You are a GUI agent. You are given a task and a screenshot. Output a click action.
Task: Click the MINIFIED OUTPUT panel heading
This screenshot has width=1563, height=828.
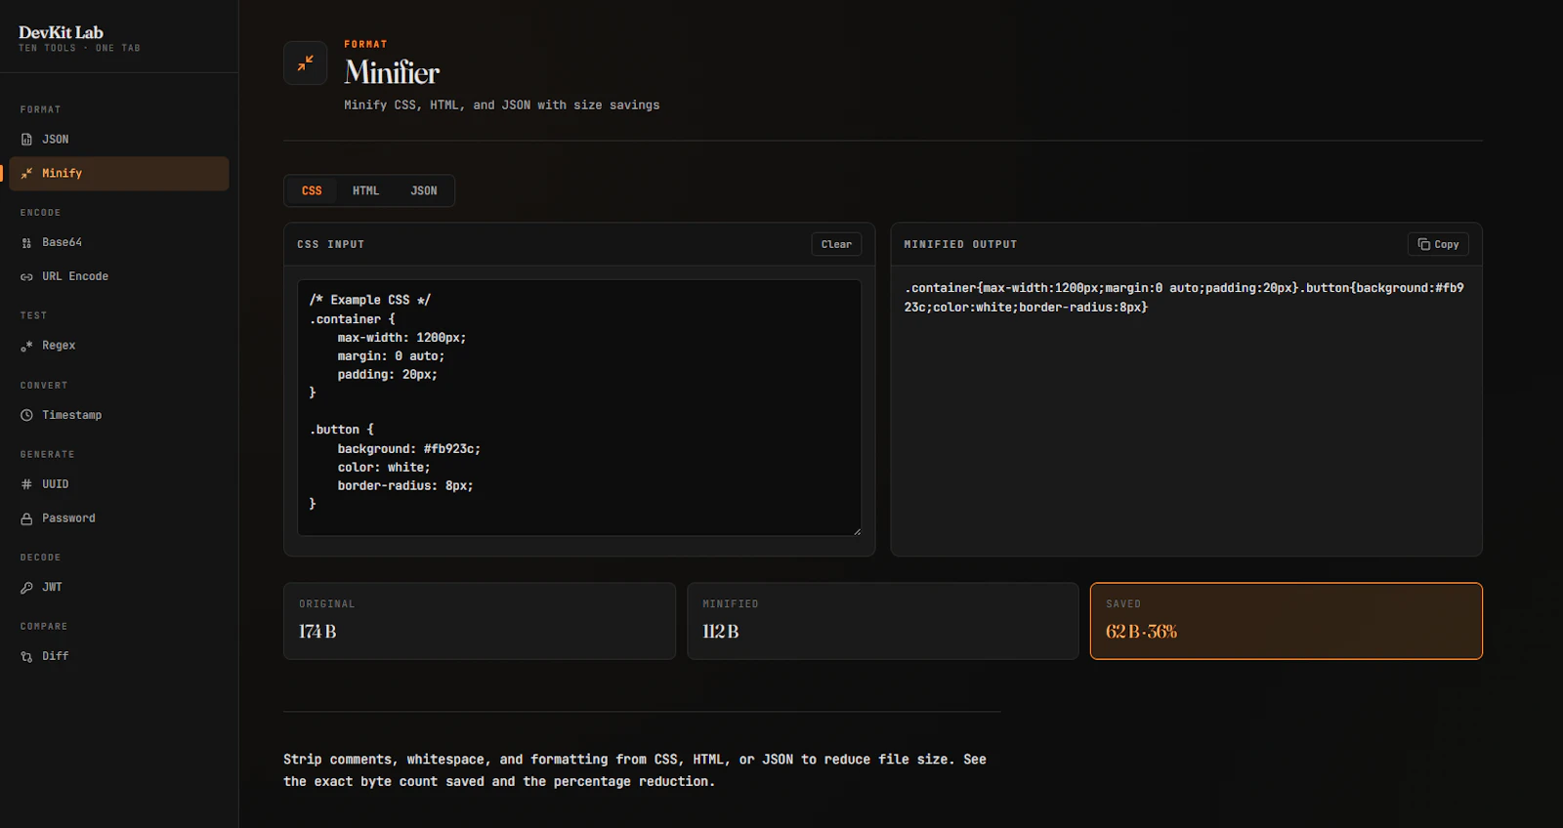960,244
